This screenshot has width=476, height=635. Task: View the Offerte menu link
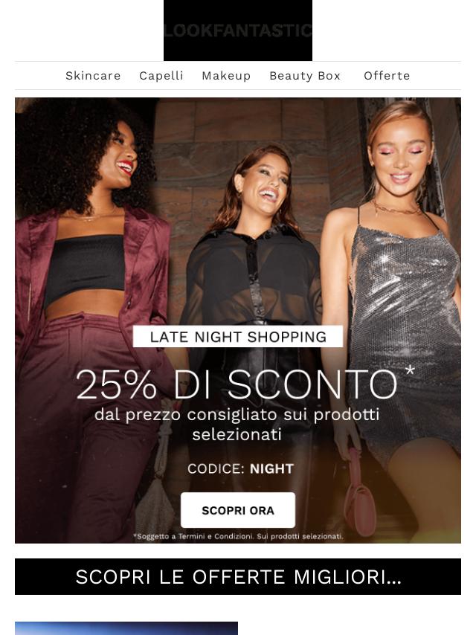click(x=387, y=76)
